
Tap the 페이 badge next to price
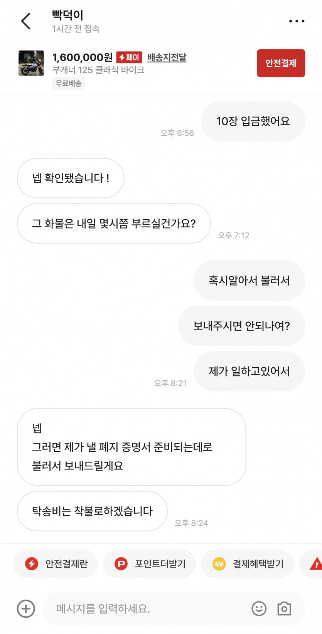(129, 57)
